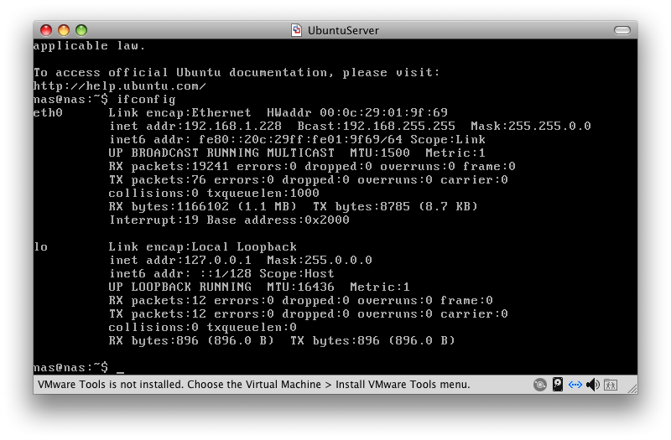The width and height of the screenshot is (671, 440).
Task: Minimize the window using the yellow button
Action: pyautogui.click(x=64, y=30)
